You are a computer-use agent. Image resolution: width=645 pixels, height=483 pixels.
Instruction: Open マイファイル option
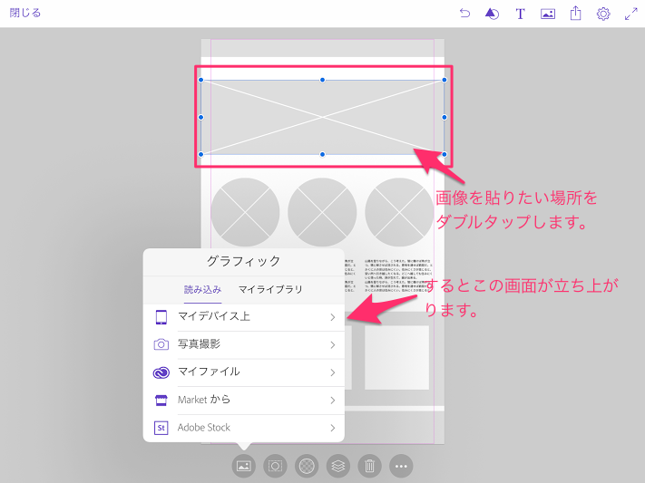(x=244, y=372)
